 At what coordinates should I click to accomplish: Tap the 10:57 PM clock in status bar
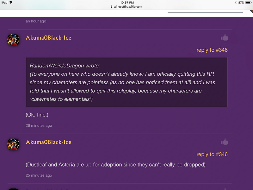(x=126, y=2)
